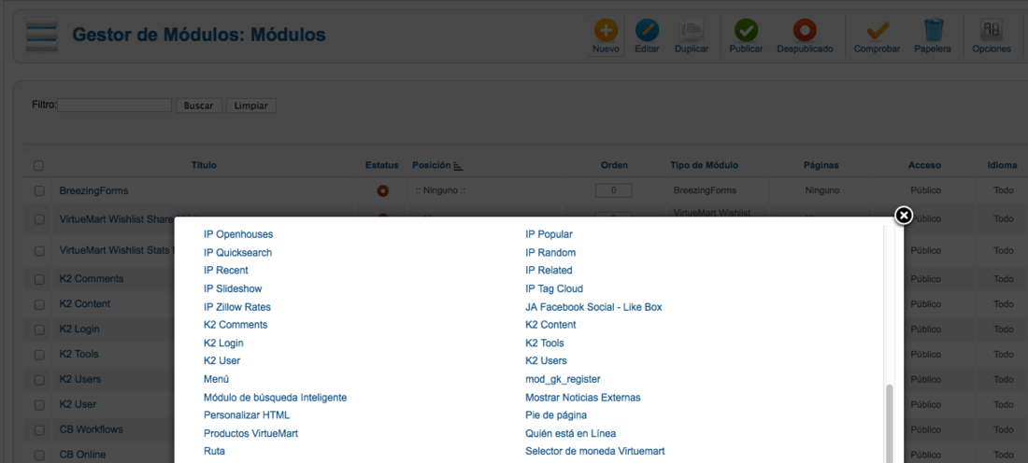Image resolution: width=1028 pixels, height=463 pixels.
Task: Focus the Filtro text field
Action: (115, 105)
